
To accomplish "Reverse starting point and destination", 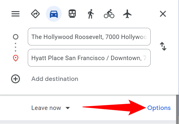I will [x=163, y=47].
